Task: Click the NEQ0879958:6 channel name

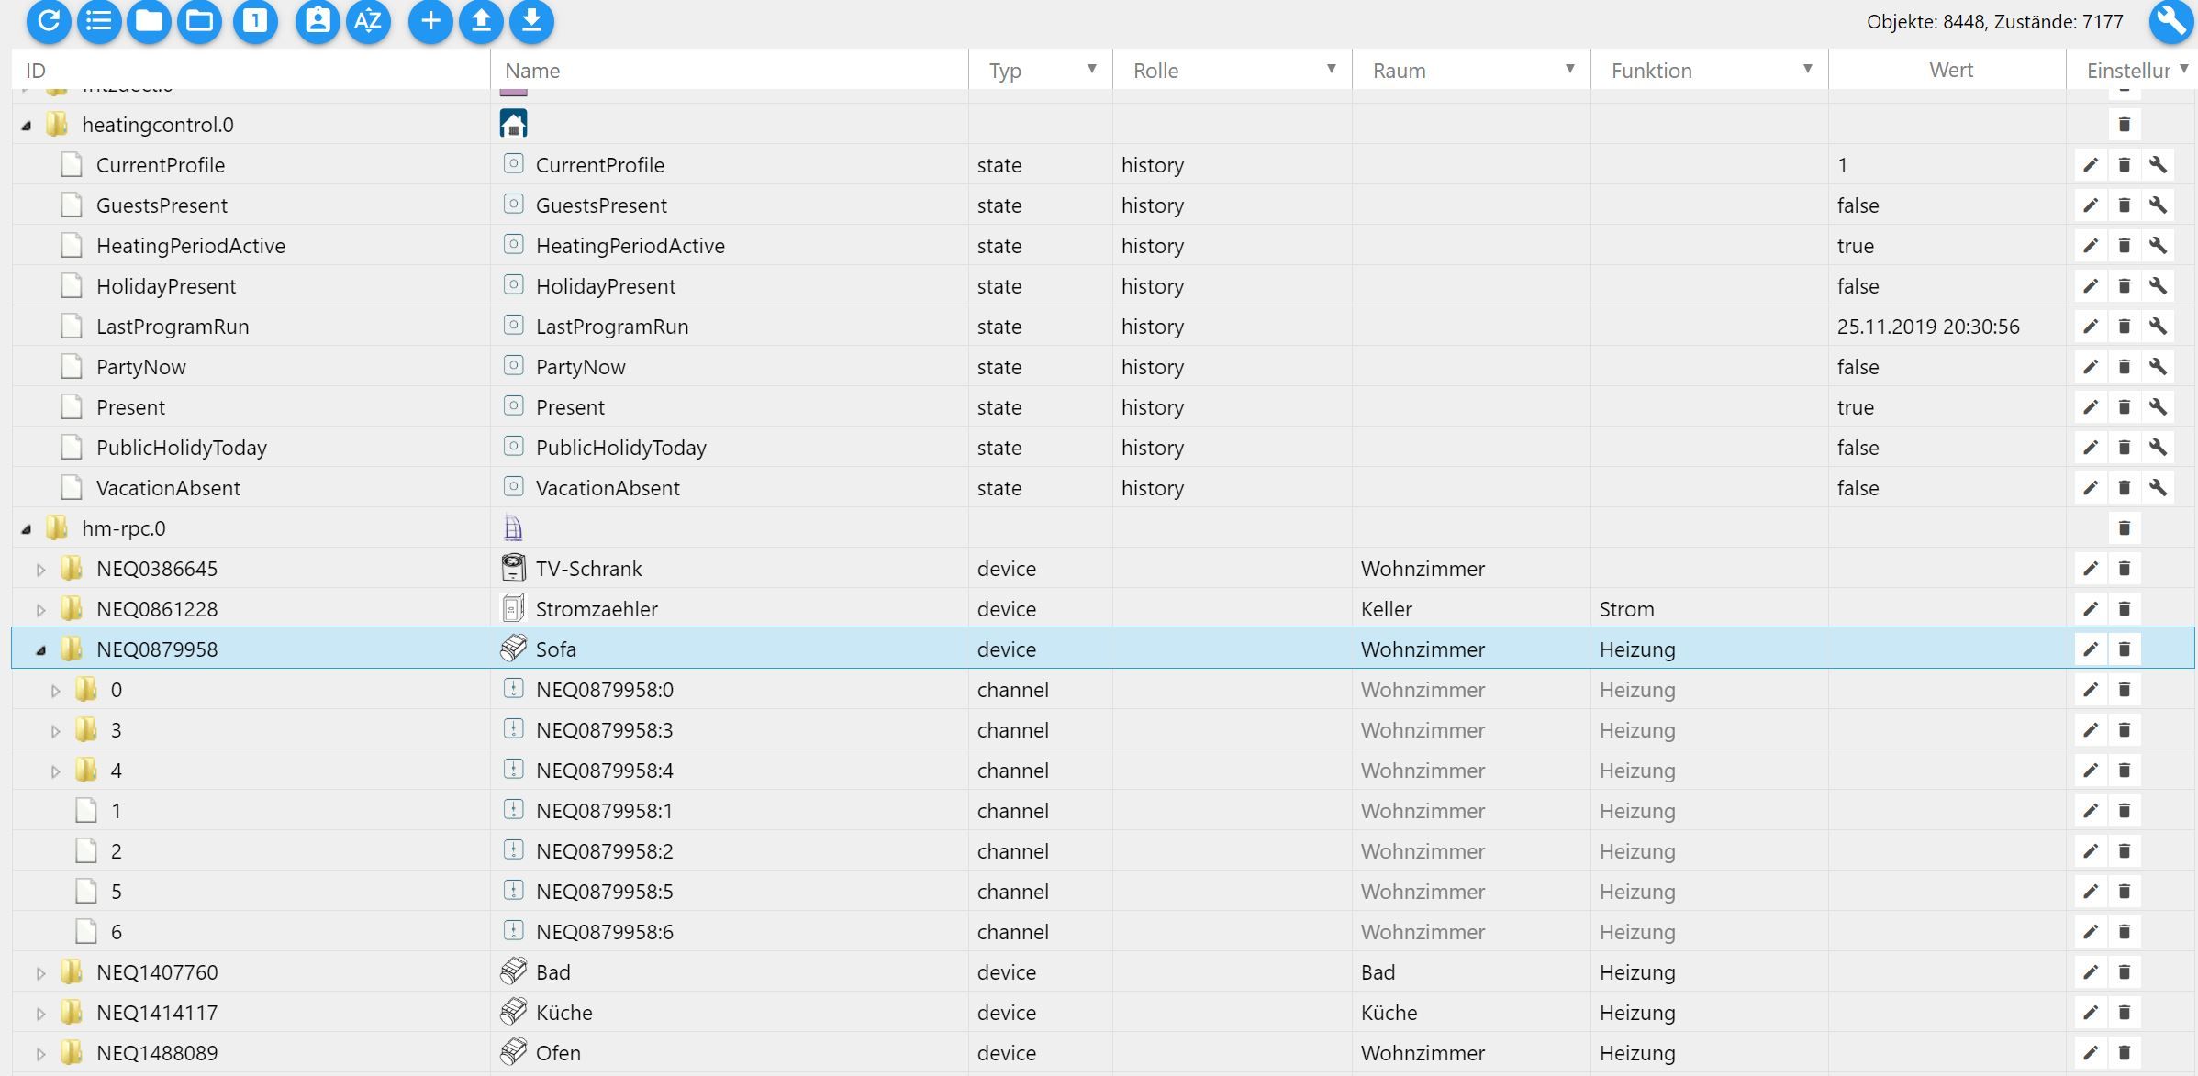Action: [x=604, y=932]
